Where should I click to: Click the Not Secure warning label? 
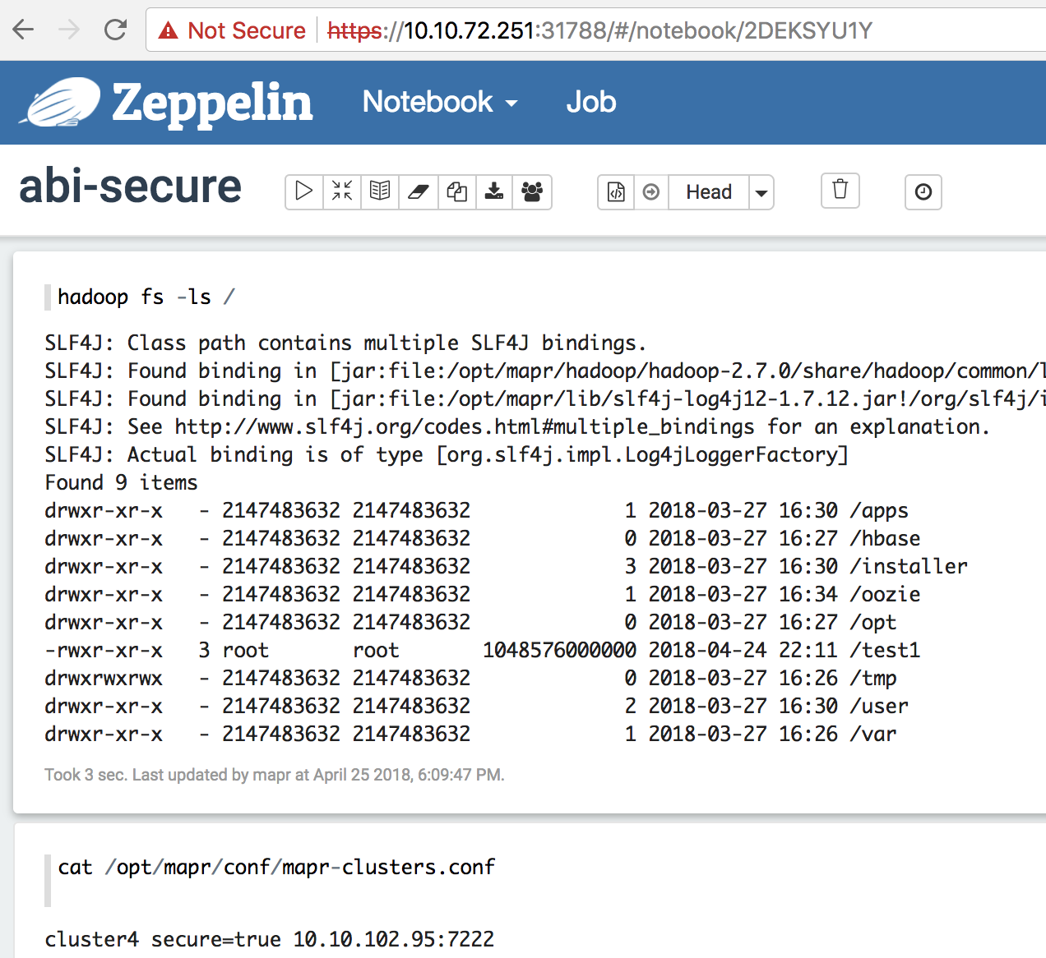(x=231, y=30)
